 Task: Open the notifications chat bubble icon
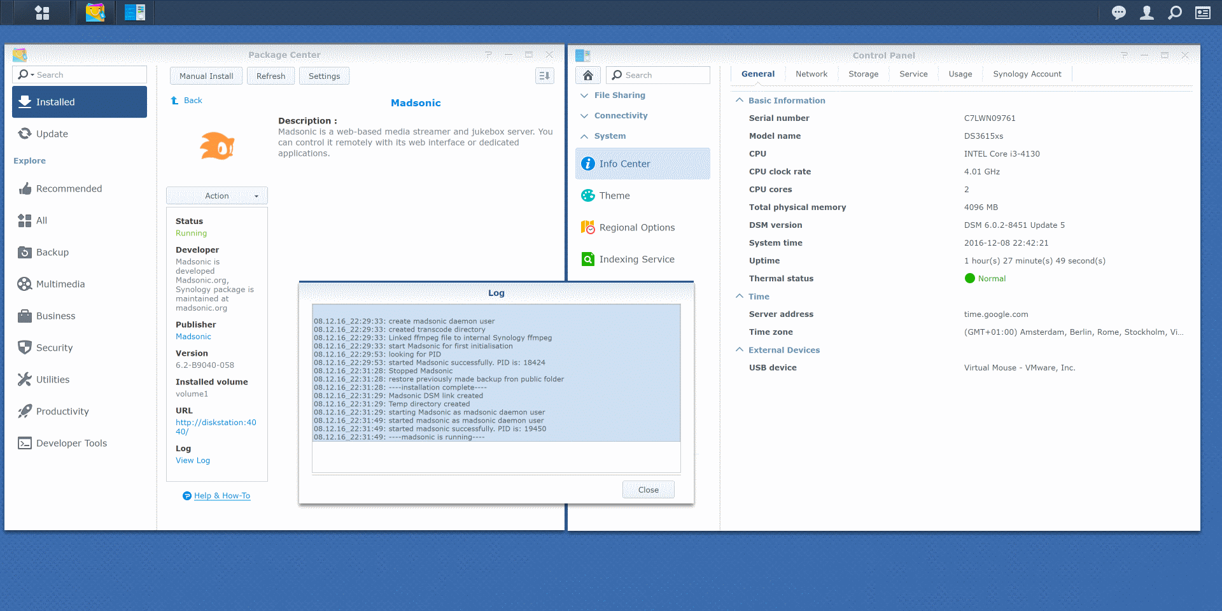1118,13
